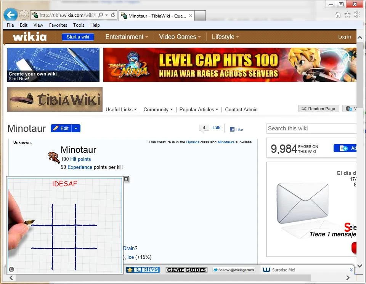Open browser home page icon
366x284 pixels.
[x=338, y=15]
